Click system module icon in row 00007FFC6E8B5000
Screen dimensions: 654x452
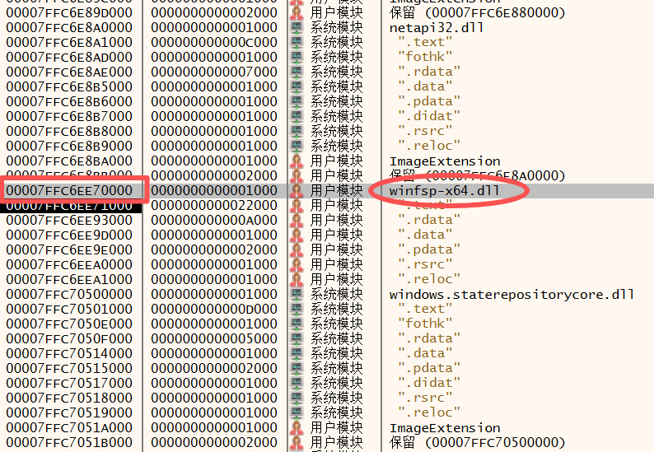click(x=297, y=86)
